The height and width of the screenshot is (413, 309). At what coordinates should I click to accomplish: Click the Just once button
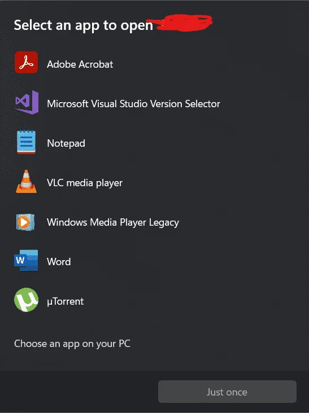pos(227,392)
